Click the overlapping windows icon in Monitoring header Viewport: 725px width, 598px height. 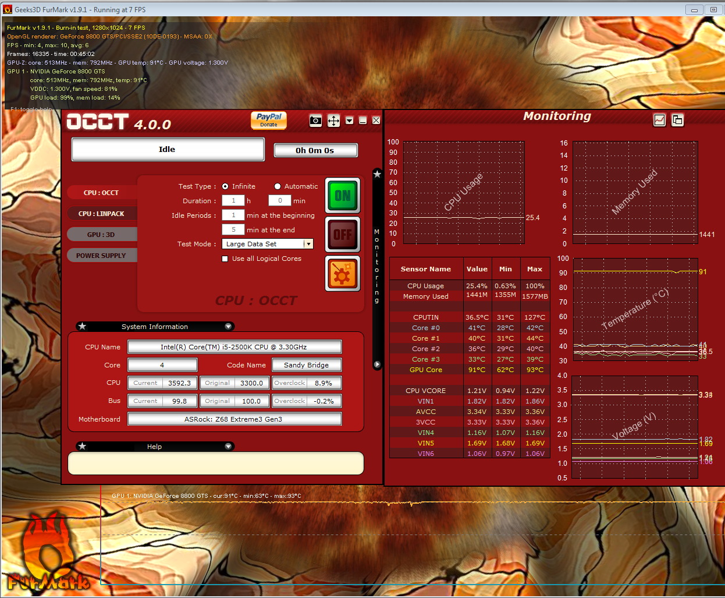677,120
